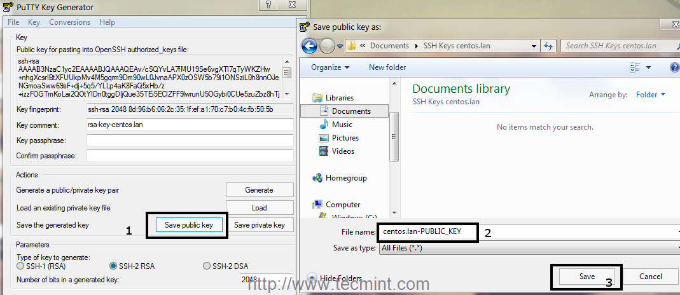Click the Videos film icon
The width and height of the screenshot is (680, 295).
point(324,151)
